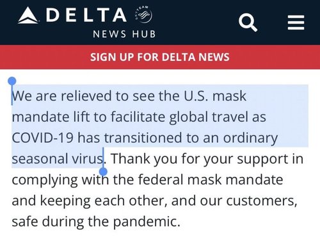Click the word 'complying'

coord(45,180)
